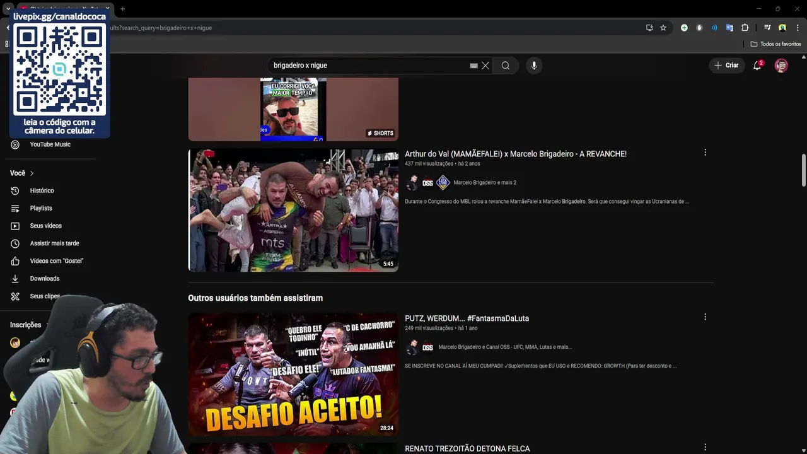Screen dimensions: 807x454
Task: Open the Google Translate extension icon
Action: coord(729,28)
